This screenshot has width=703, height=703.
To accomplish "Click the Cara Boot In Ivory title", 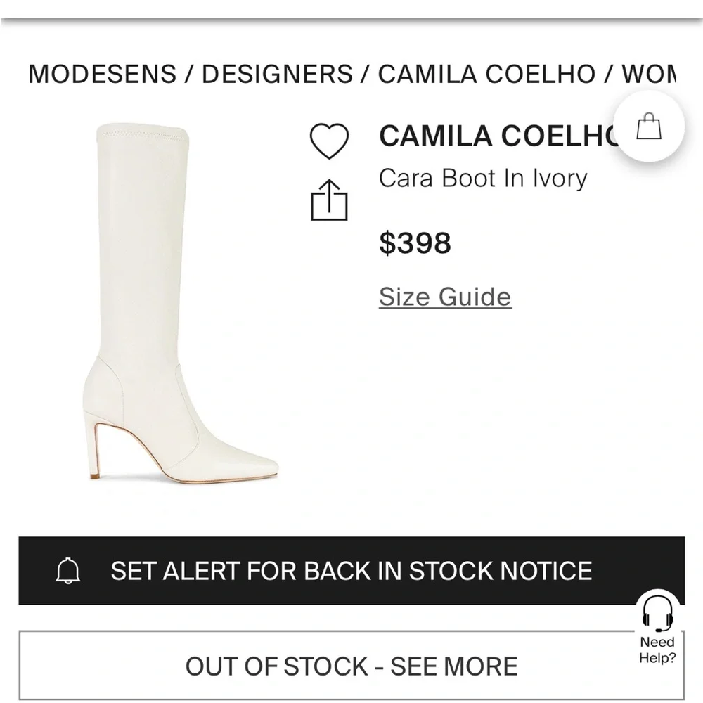I will [x=482, y=179].
